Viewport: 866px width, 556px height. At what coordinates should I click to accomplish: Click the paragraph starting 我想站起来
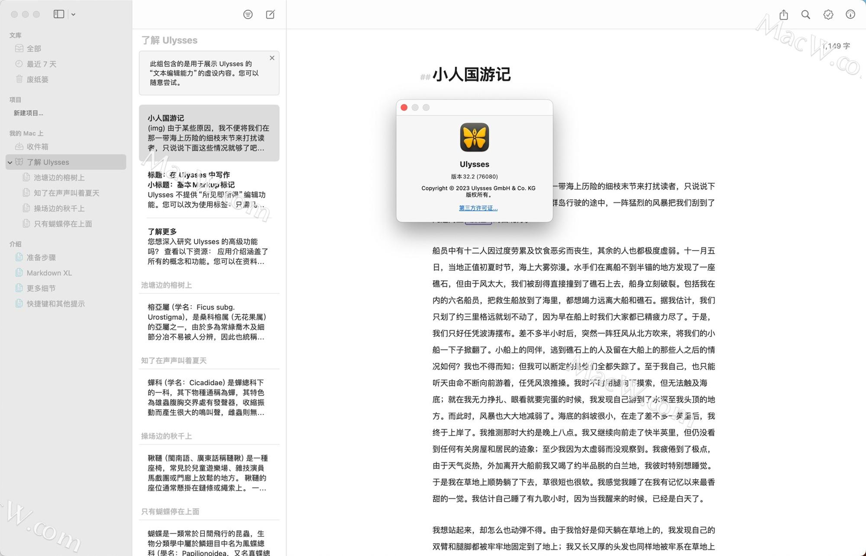[574, 538]
